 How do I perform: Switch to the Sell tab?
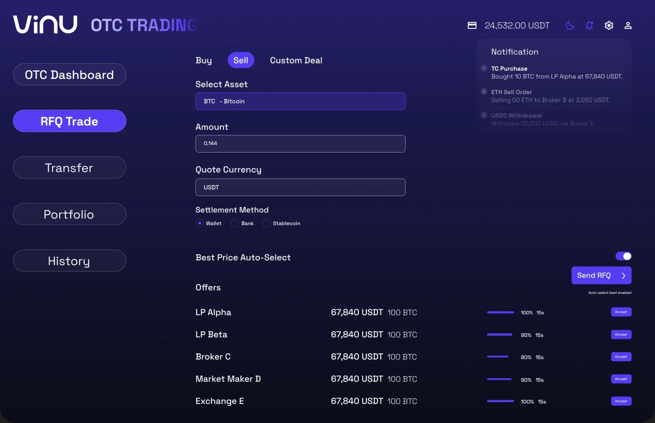[241, 60]
